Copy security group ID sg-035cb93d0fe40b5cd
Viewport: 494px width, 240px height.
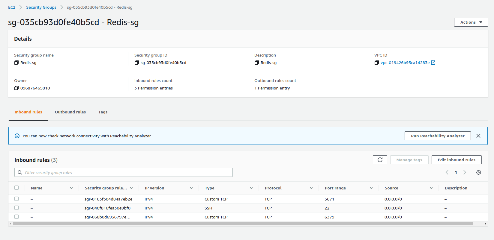[137, 63]
